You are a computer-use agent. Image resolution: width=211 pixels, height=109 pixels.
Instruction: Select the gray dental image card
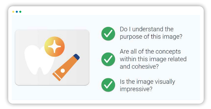[x=52, y=57]
